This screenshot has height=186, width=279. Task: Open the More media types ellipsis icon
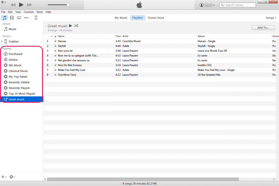26,18
